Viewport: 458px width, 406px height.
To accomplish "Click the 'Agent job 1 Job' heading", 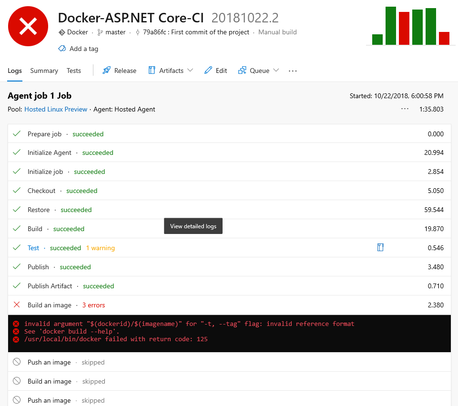I will click(x=40, y=96).
